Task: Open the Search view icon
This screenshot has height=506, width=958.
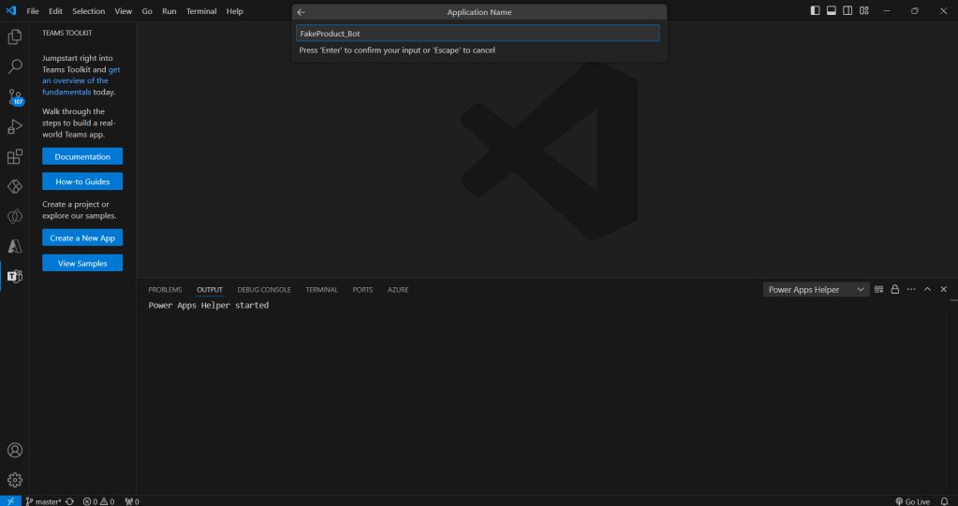Action: 15,67
